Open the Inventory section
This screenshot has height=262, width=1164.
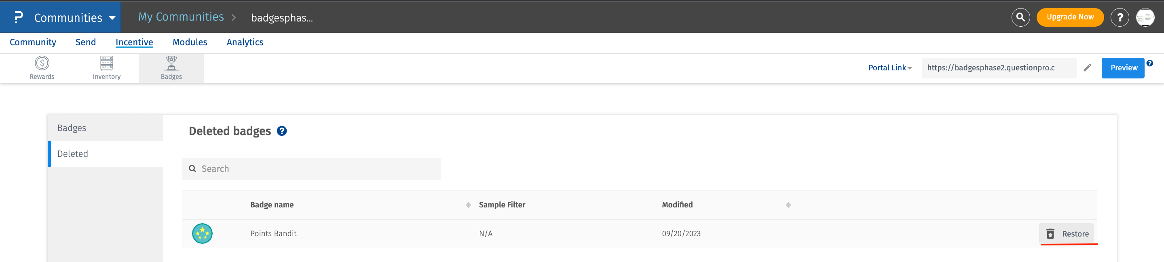pos(107,67)
